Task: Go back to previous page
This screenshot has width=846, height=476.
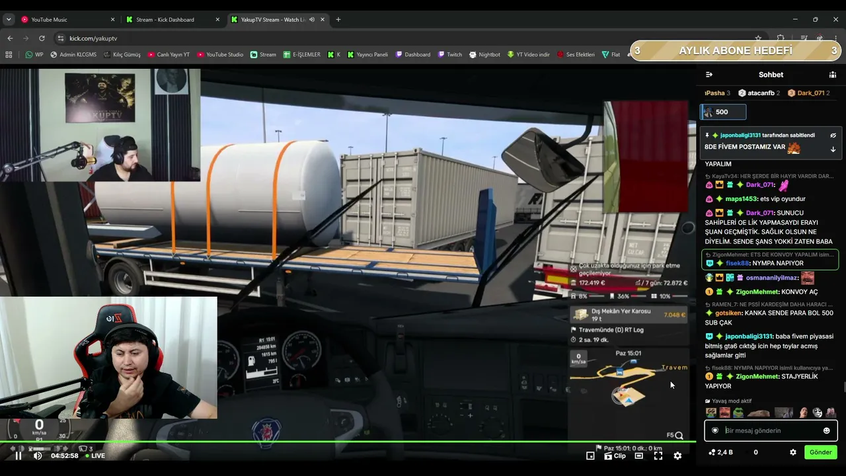Action: click(x=9, y=38)
